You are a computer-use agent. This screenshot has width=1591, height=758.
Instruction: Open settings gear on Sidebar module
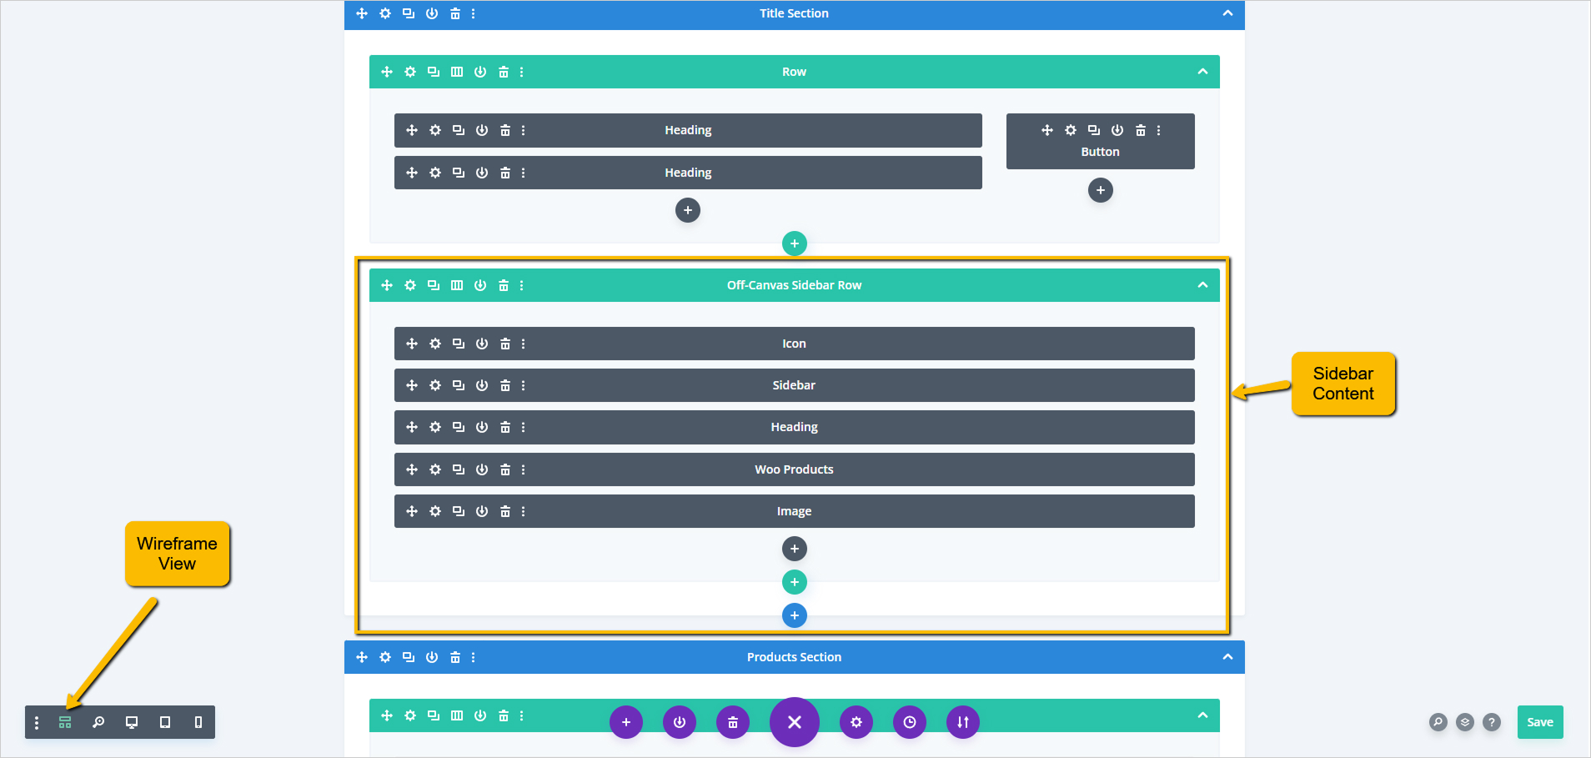(x=435, y=385)
